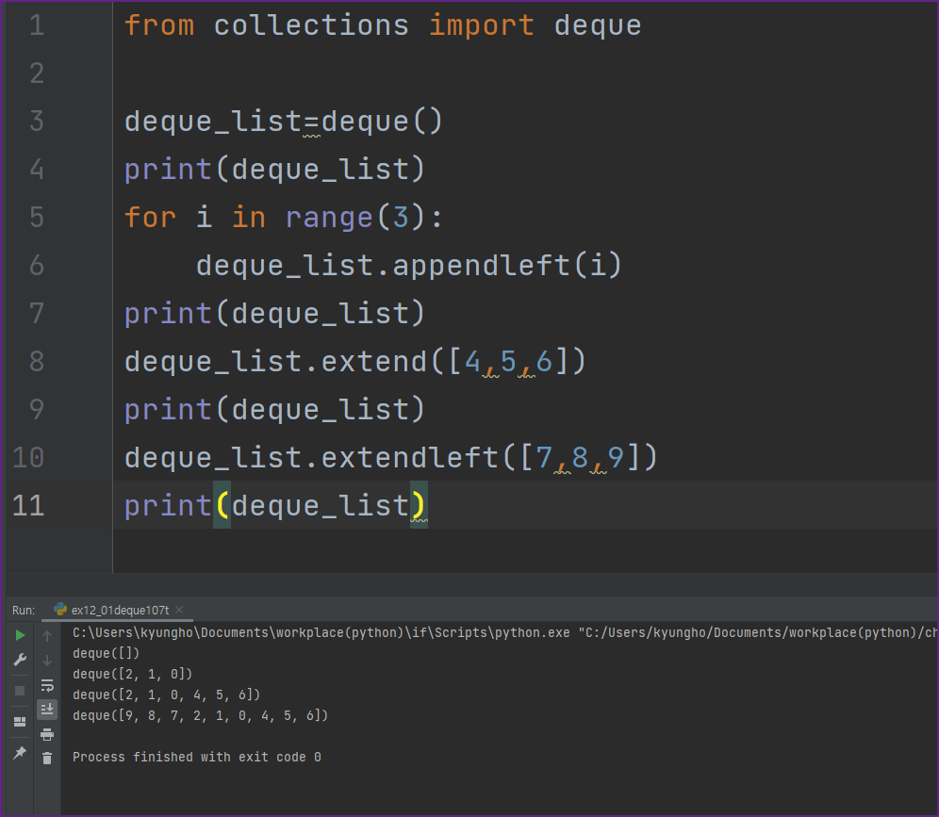Screen dimensions: 939x817
Task: Place cursor in the highlighted print statement
Action: pyautogui.click(x=273, y=505)
